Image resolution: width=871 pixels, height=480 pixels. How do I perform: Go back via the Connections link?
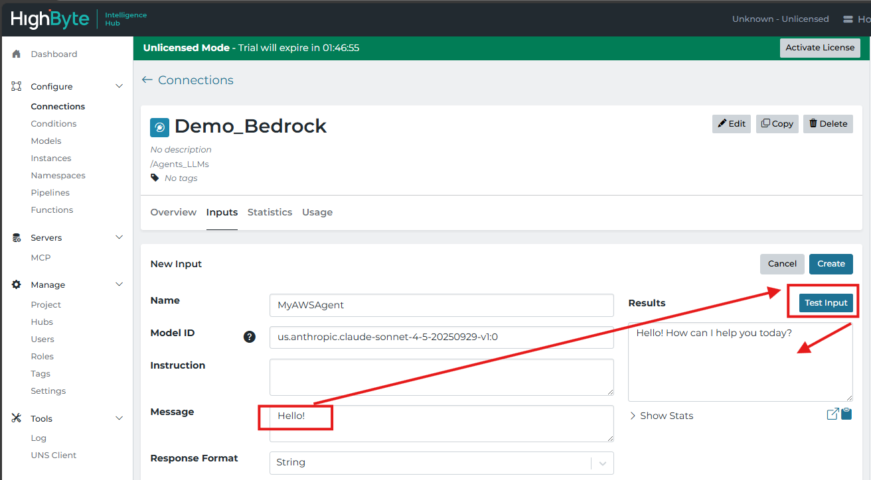click(x=188, y=80)
